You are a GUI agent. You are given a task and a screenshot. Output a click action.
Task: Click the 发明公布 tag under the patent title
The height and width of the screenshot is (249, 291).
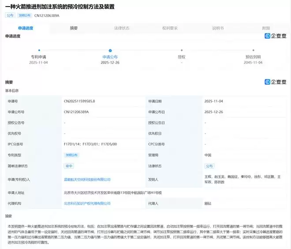[x=24, y=15]
